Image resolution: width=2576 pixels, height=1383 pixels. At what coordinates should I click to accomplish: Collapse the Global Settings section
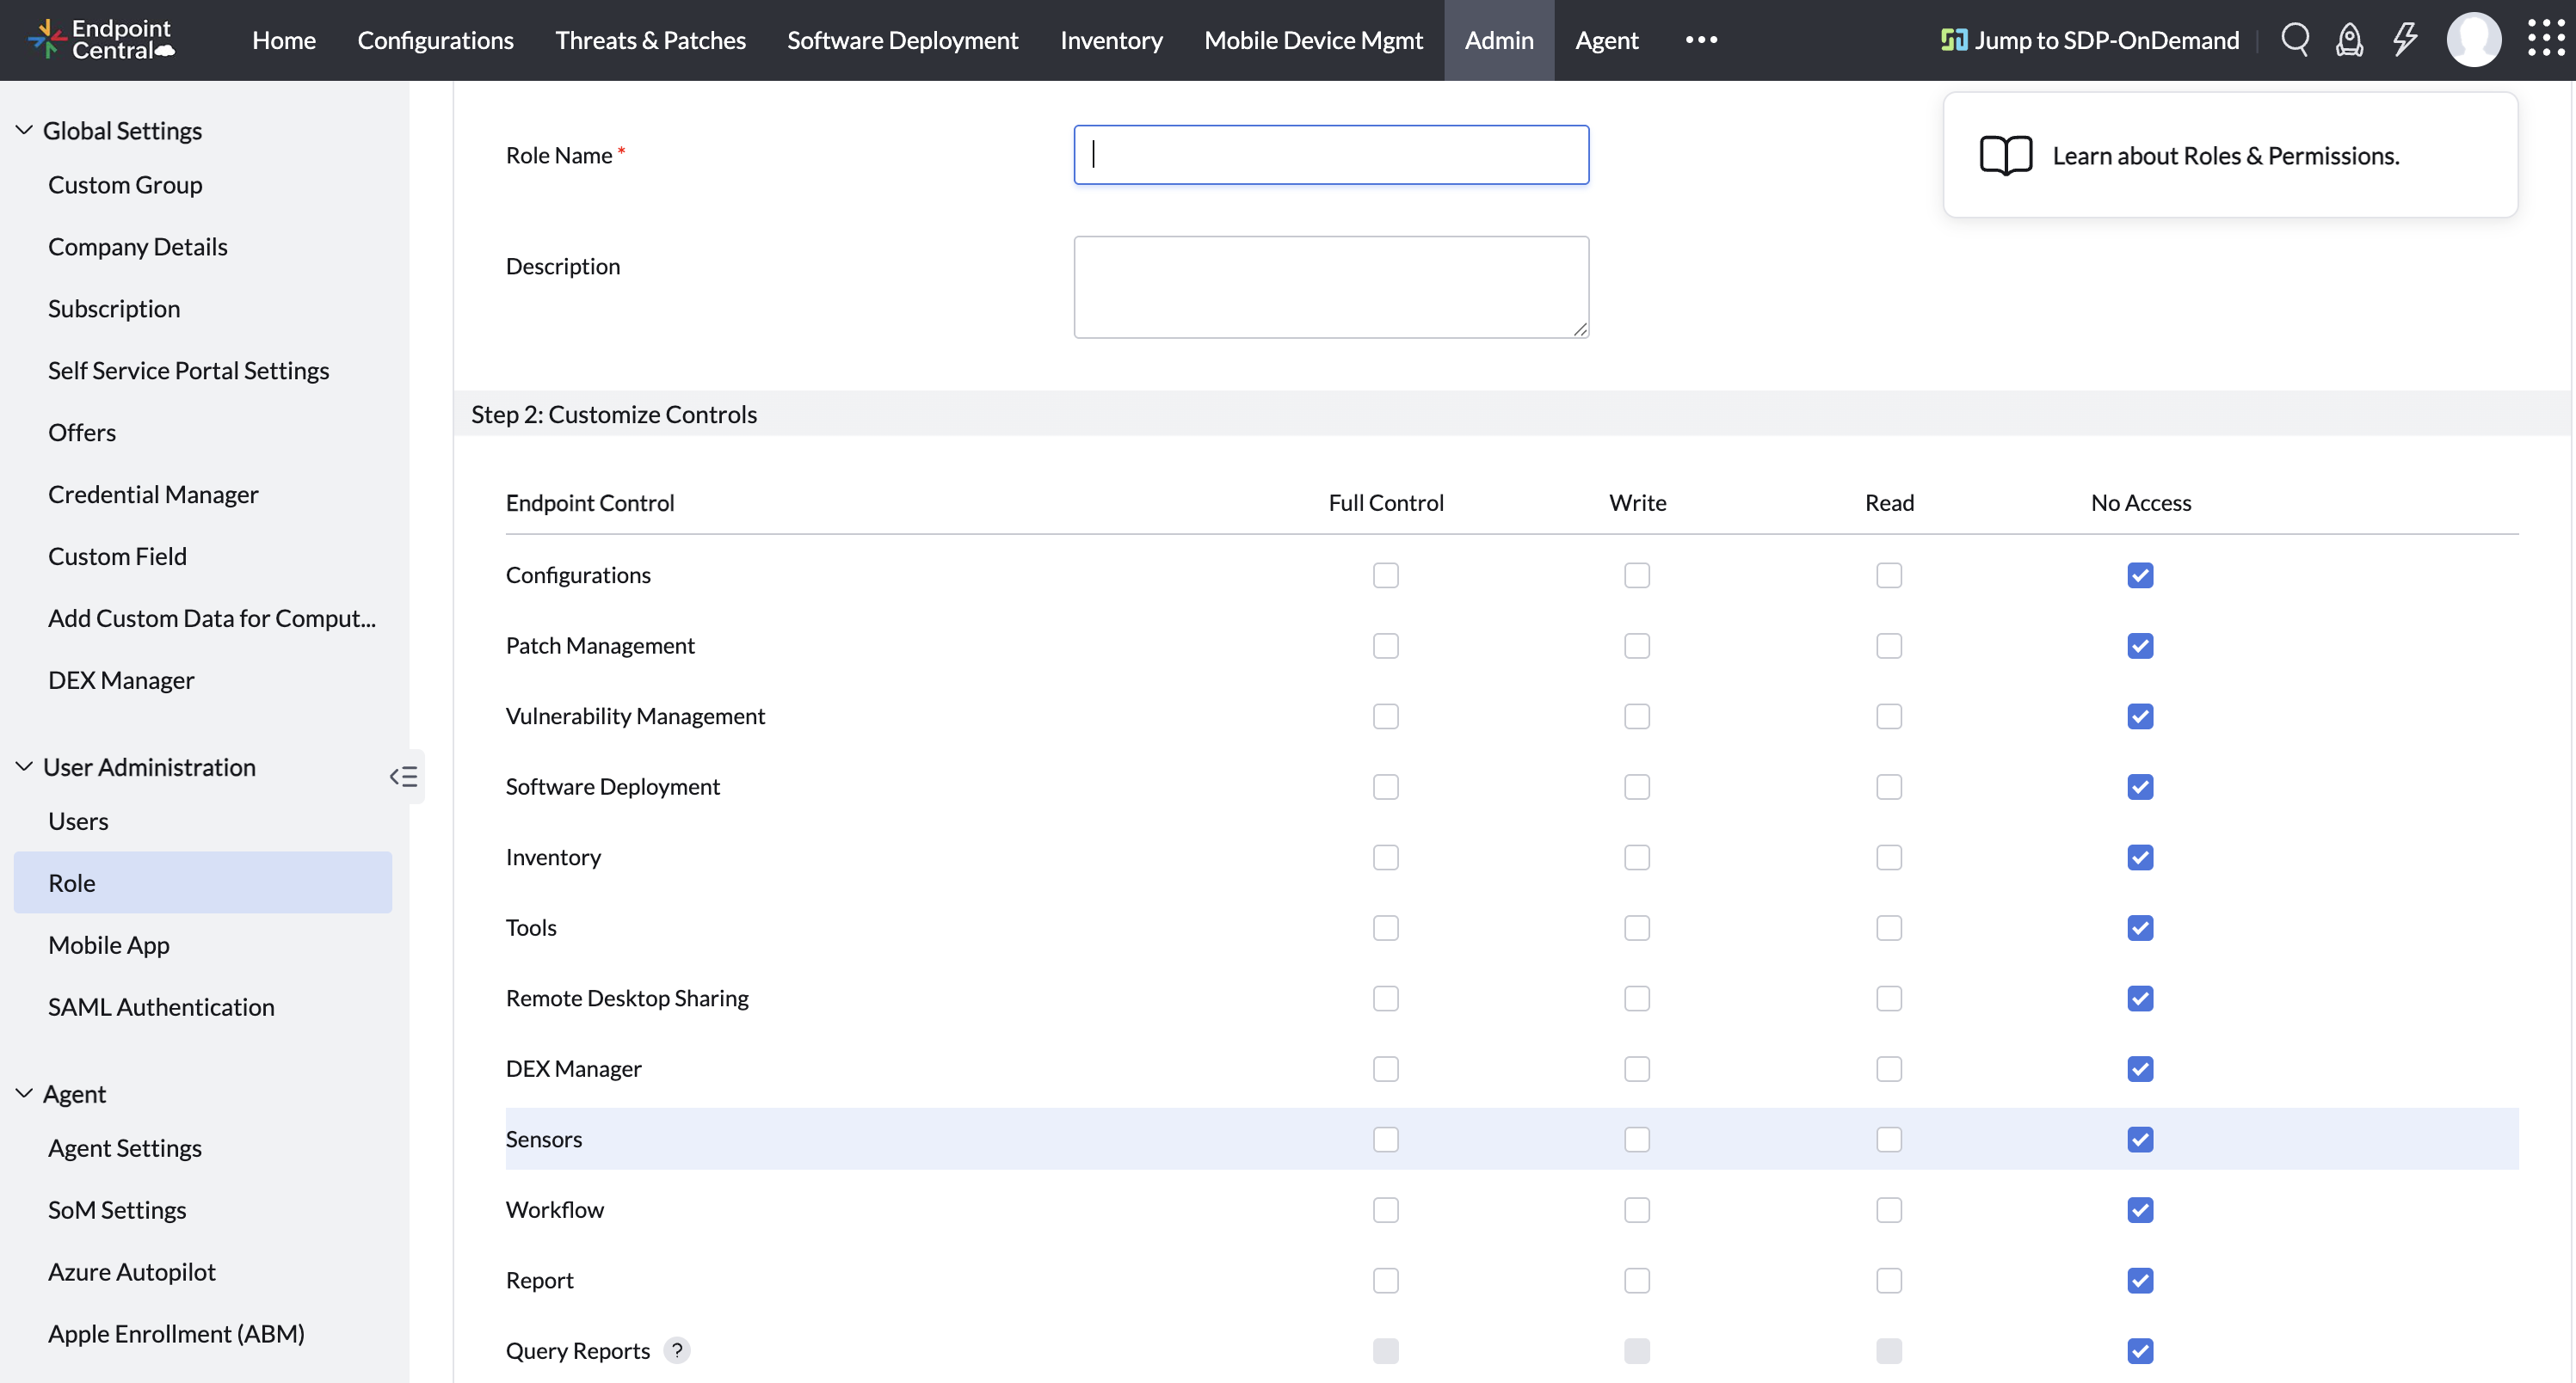tap(22, 129)
